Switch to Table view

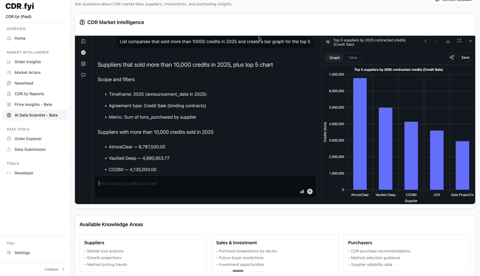coord(353,58)
